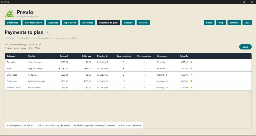Click the $79.95 payment amount

pos(65,87)
